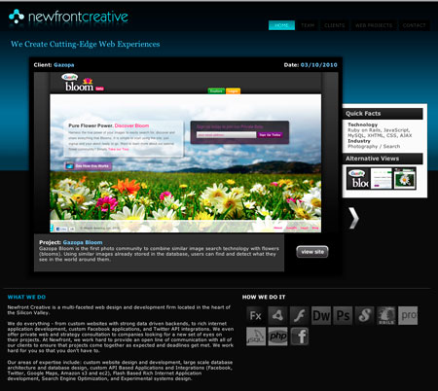Image resolution: width=438 pixels, height=391 pixels.
Task: Open the Contact page
Action: coord(414,25)
